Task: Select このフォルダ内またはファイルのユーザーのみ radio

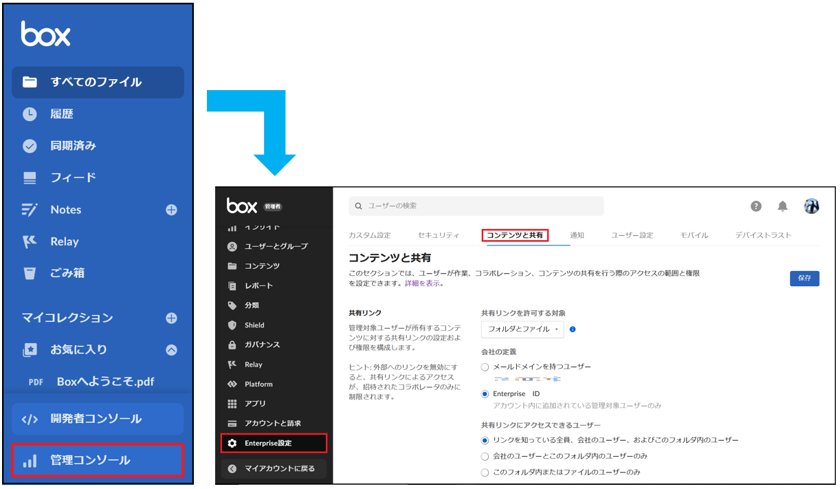Action: [485, 472]
